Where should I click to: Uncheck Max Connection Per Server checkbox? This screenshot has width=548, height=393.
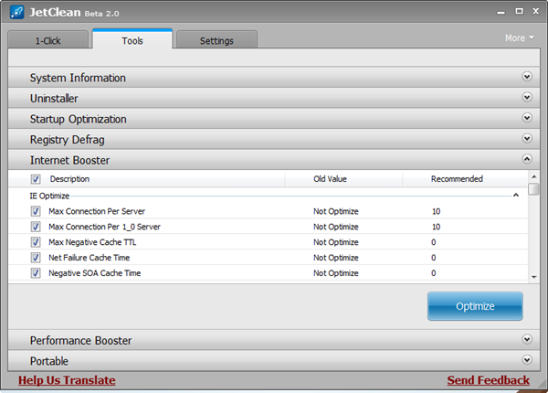[x=36, y=211]
